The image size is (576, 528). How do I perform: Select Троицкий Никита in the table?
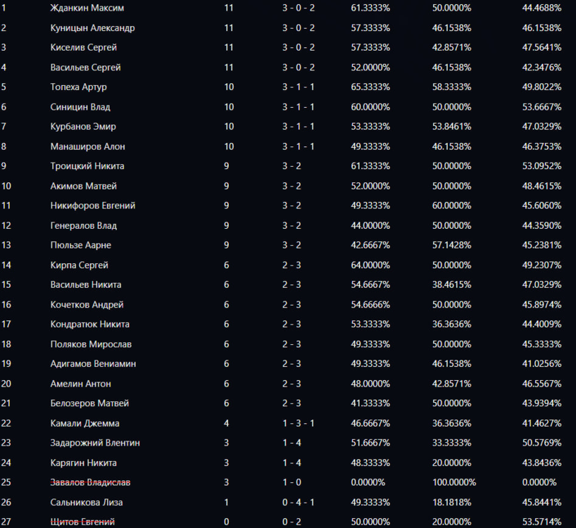click(87, 166)
